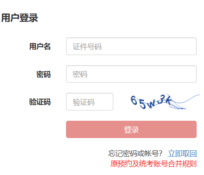204x175 pixels.
Task: Focus the 密码 password input box
Action: pos(131,74)
